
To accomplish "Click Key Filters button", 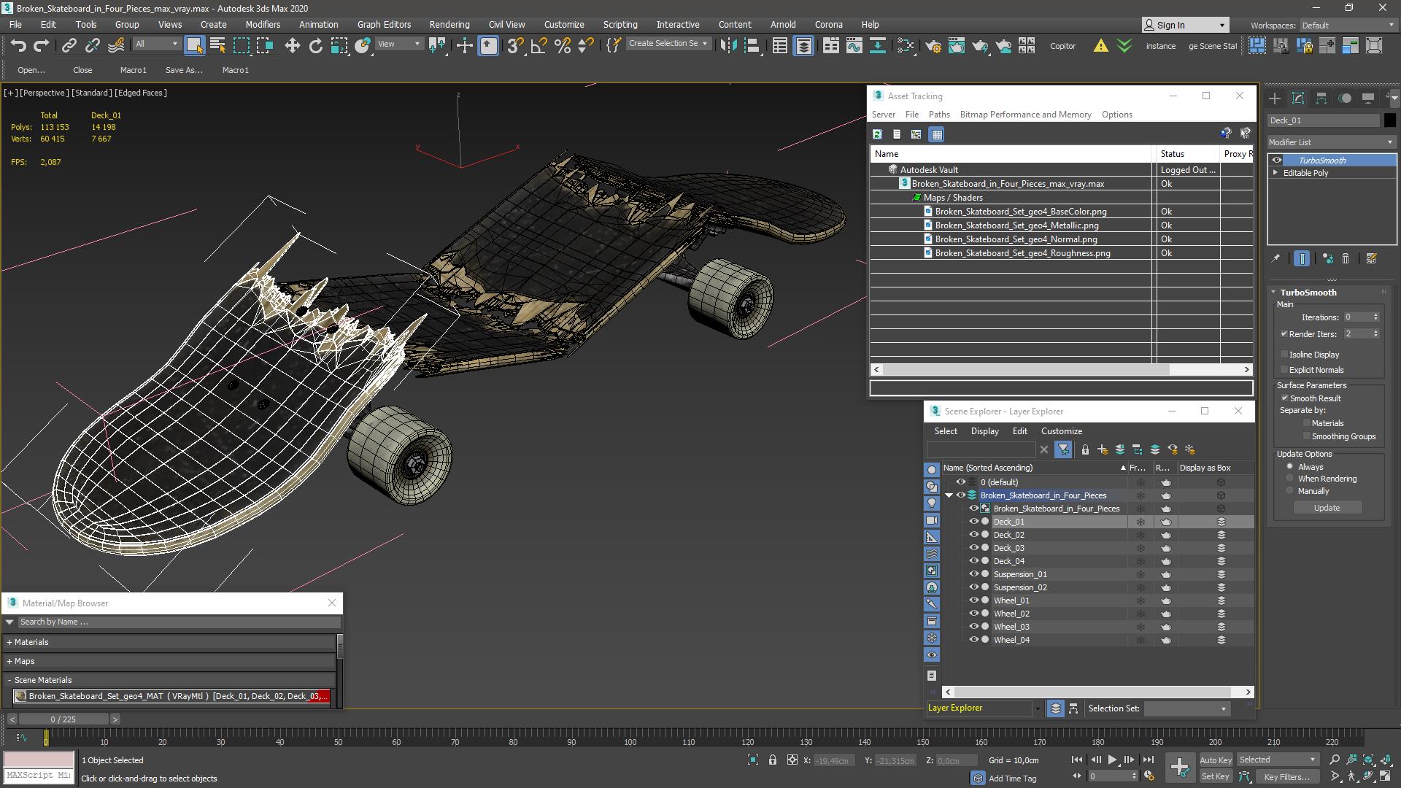I will (1287, 776).
